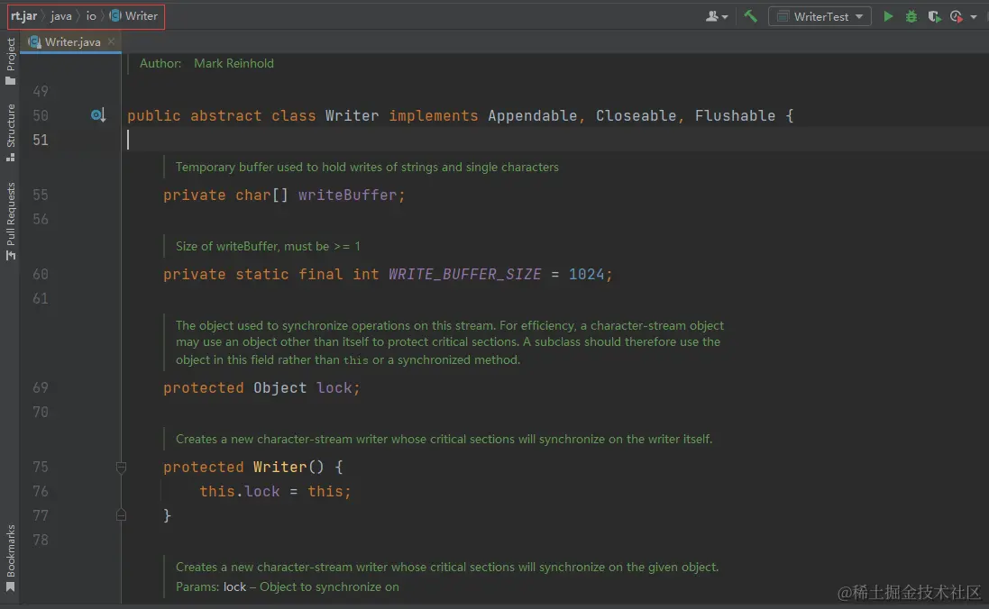Screen dimensions: 989x609
Task: Click the 'Temporary buffer used to hold' doc comment
Action: (x=367, y=167)
